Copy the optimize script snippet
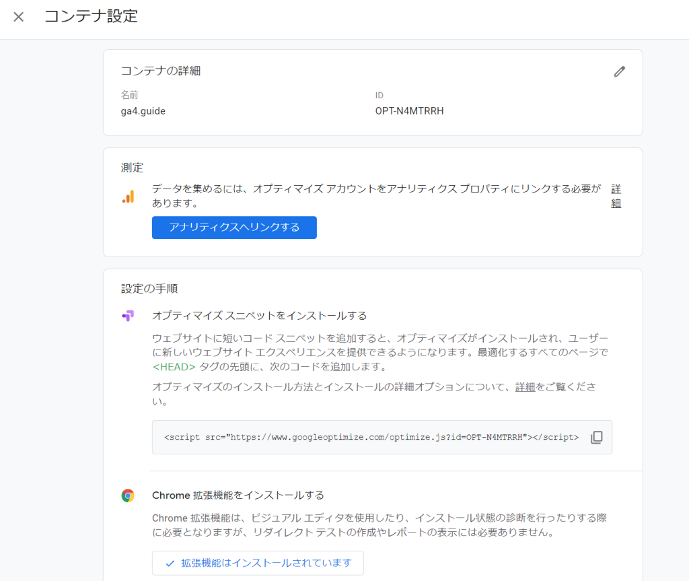Viewport: 689px width, 581px height. point(596,437)
